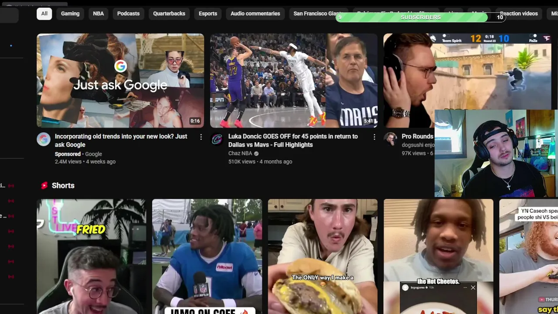Click the 2.4M views text under Google ad

(x=68, y=161)
